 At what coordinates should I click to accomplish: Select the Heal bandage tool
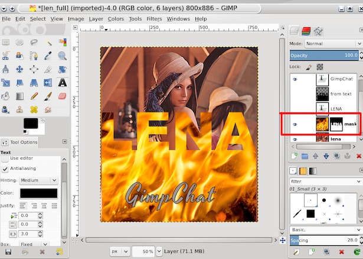(x=34, y=109)
